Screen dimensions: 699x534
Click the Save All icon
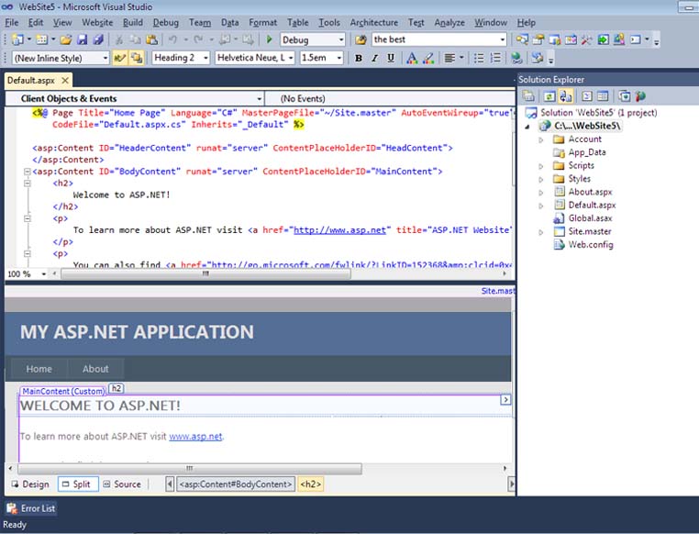pyautogui.click(x=98, y=39)
